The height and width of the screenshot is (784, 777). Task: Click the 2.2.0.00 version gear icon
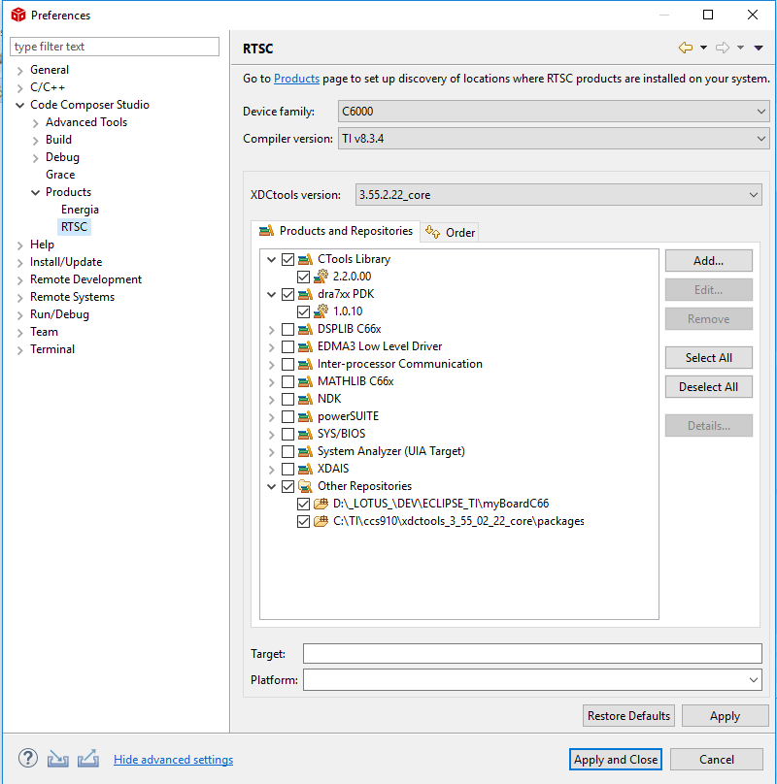click(x=321, y=277)
